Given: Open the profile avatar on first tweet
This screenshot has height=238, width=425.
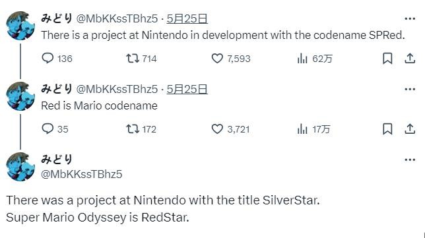Looking at the screenshot, I should coord(20,26).
